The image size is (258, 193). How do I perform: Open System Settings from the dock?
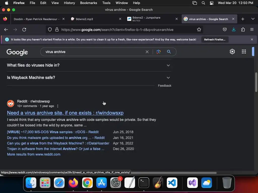point(116,183)
